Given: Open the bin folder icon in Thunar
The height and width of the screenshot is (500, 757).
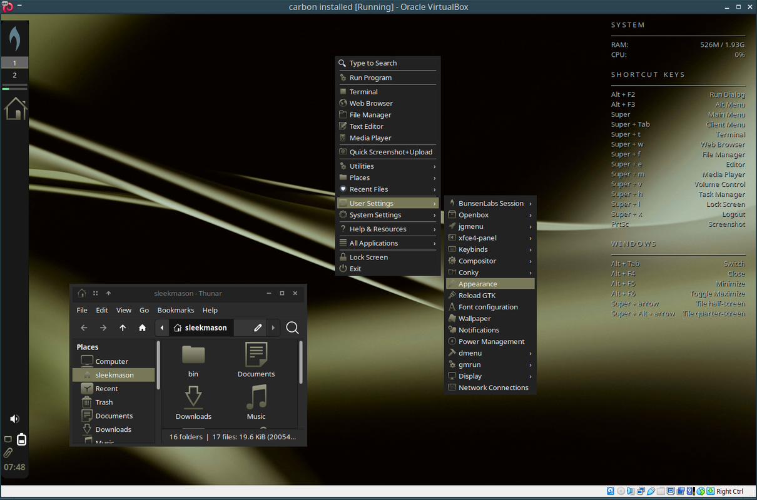Looking at the screenshot, I should tap(193, 354).
